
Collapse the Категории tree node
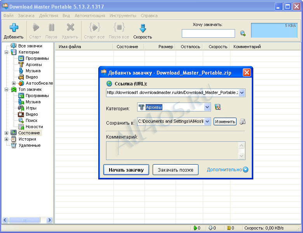tap(6, 52)
